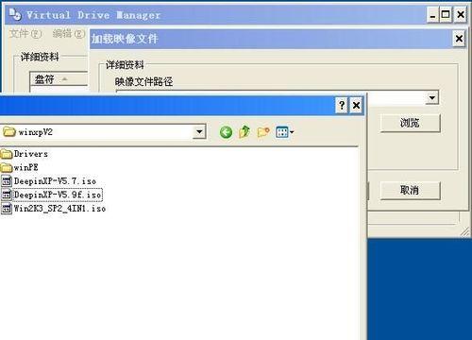Click the help question mark button
Screen dimensions: 472x340
(x=342, y=105)
